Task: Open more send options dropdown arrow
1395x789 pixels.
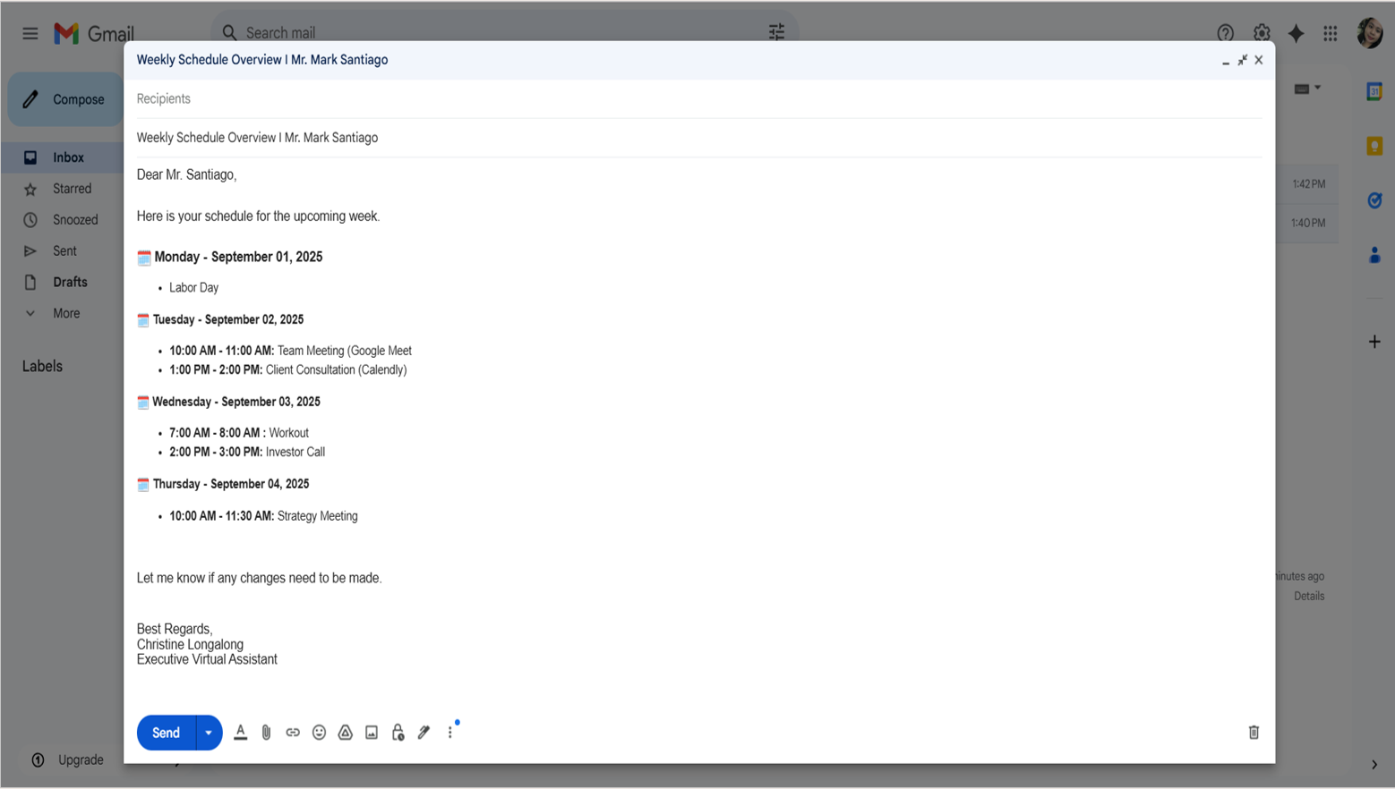Action: [209, 733]
